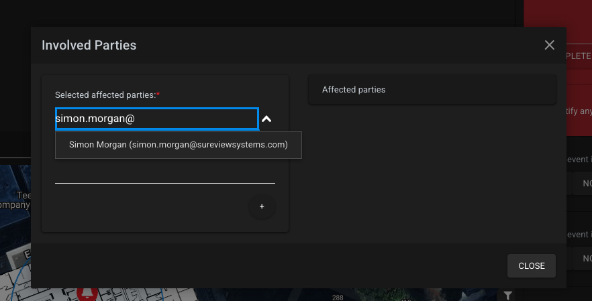Click the Affected parties panel header

pos(432,90)
